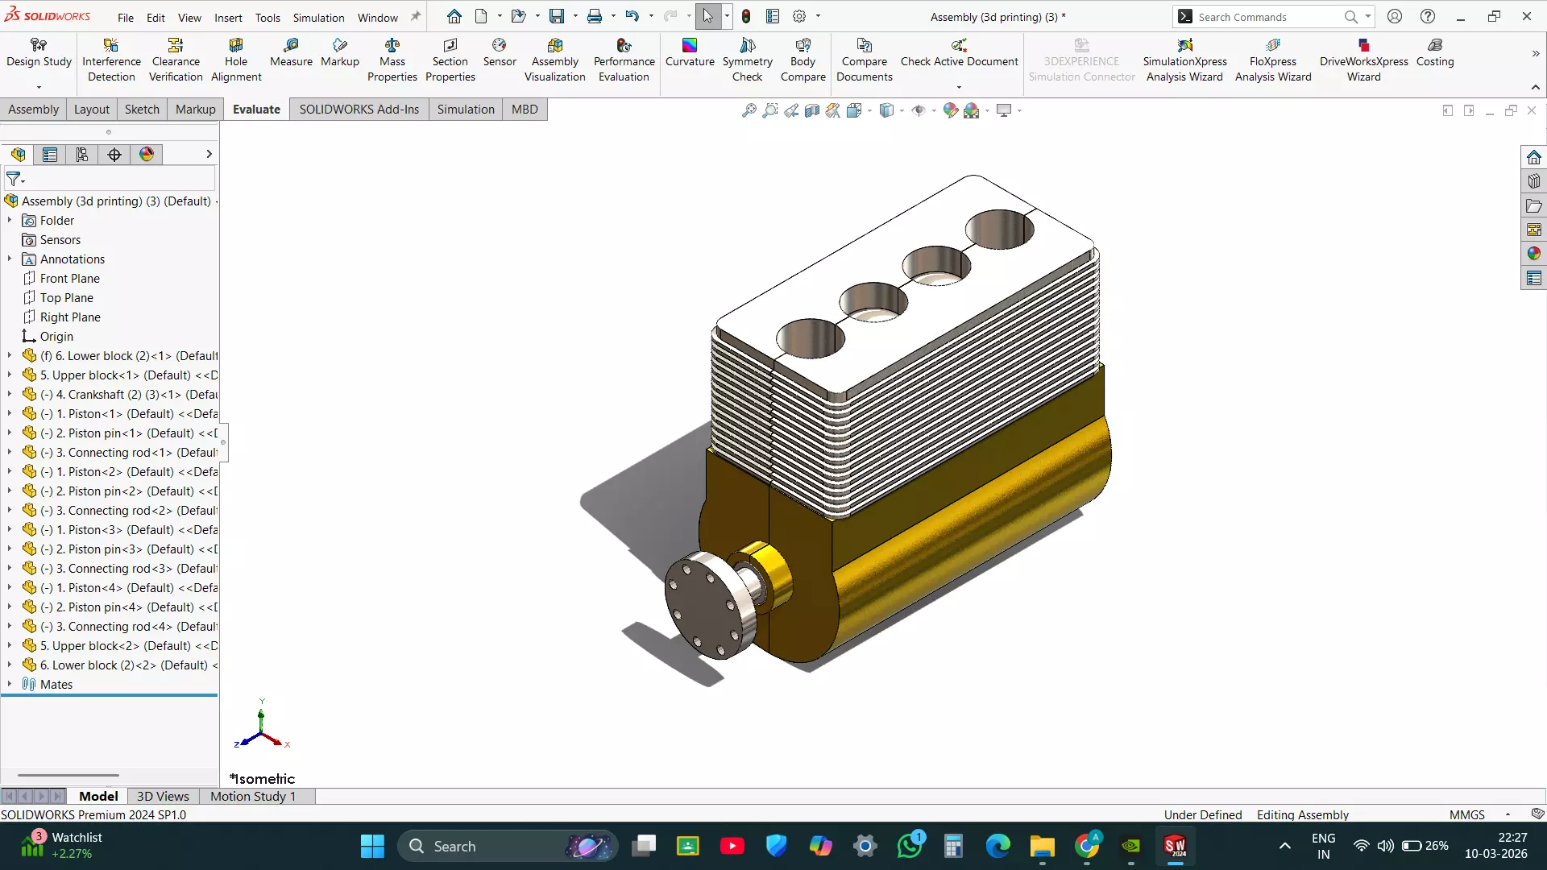Open the Interference Detection tool

(111, 60)
